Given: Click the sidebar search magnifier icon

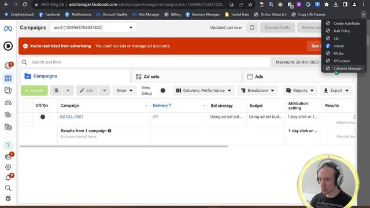Looking at the screenshot, I should pyautogui.click(x=8, y=188).
